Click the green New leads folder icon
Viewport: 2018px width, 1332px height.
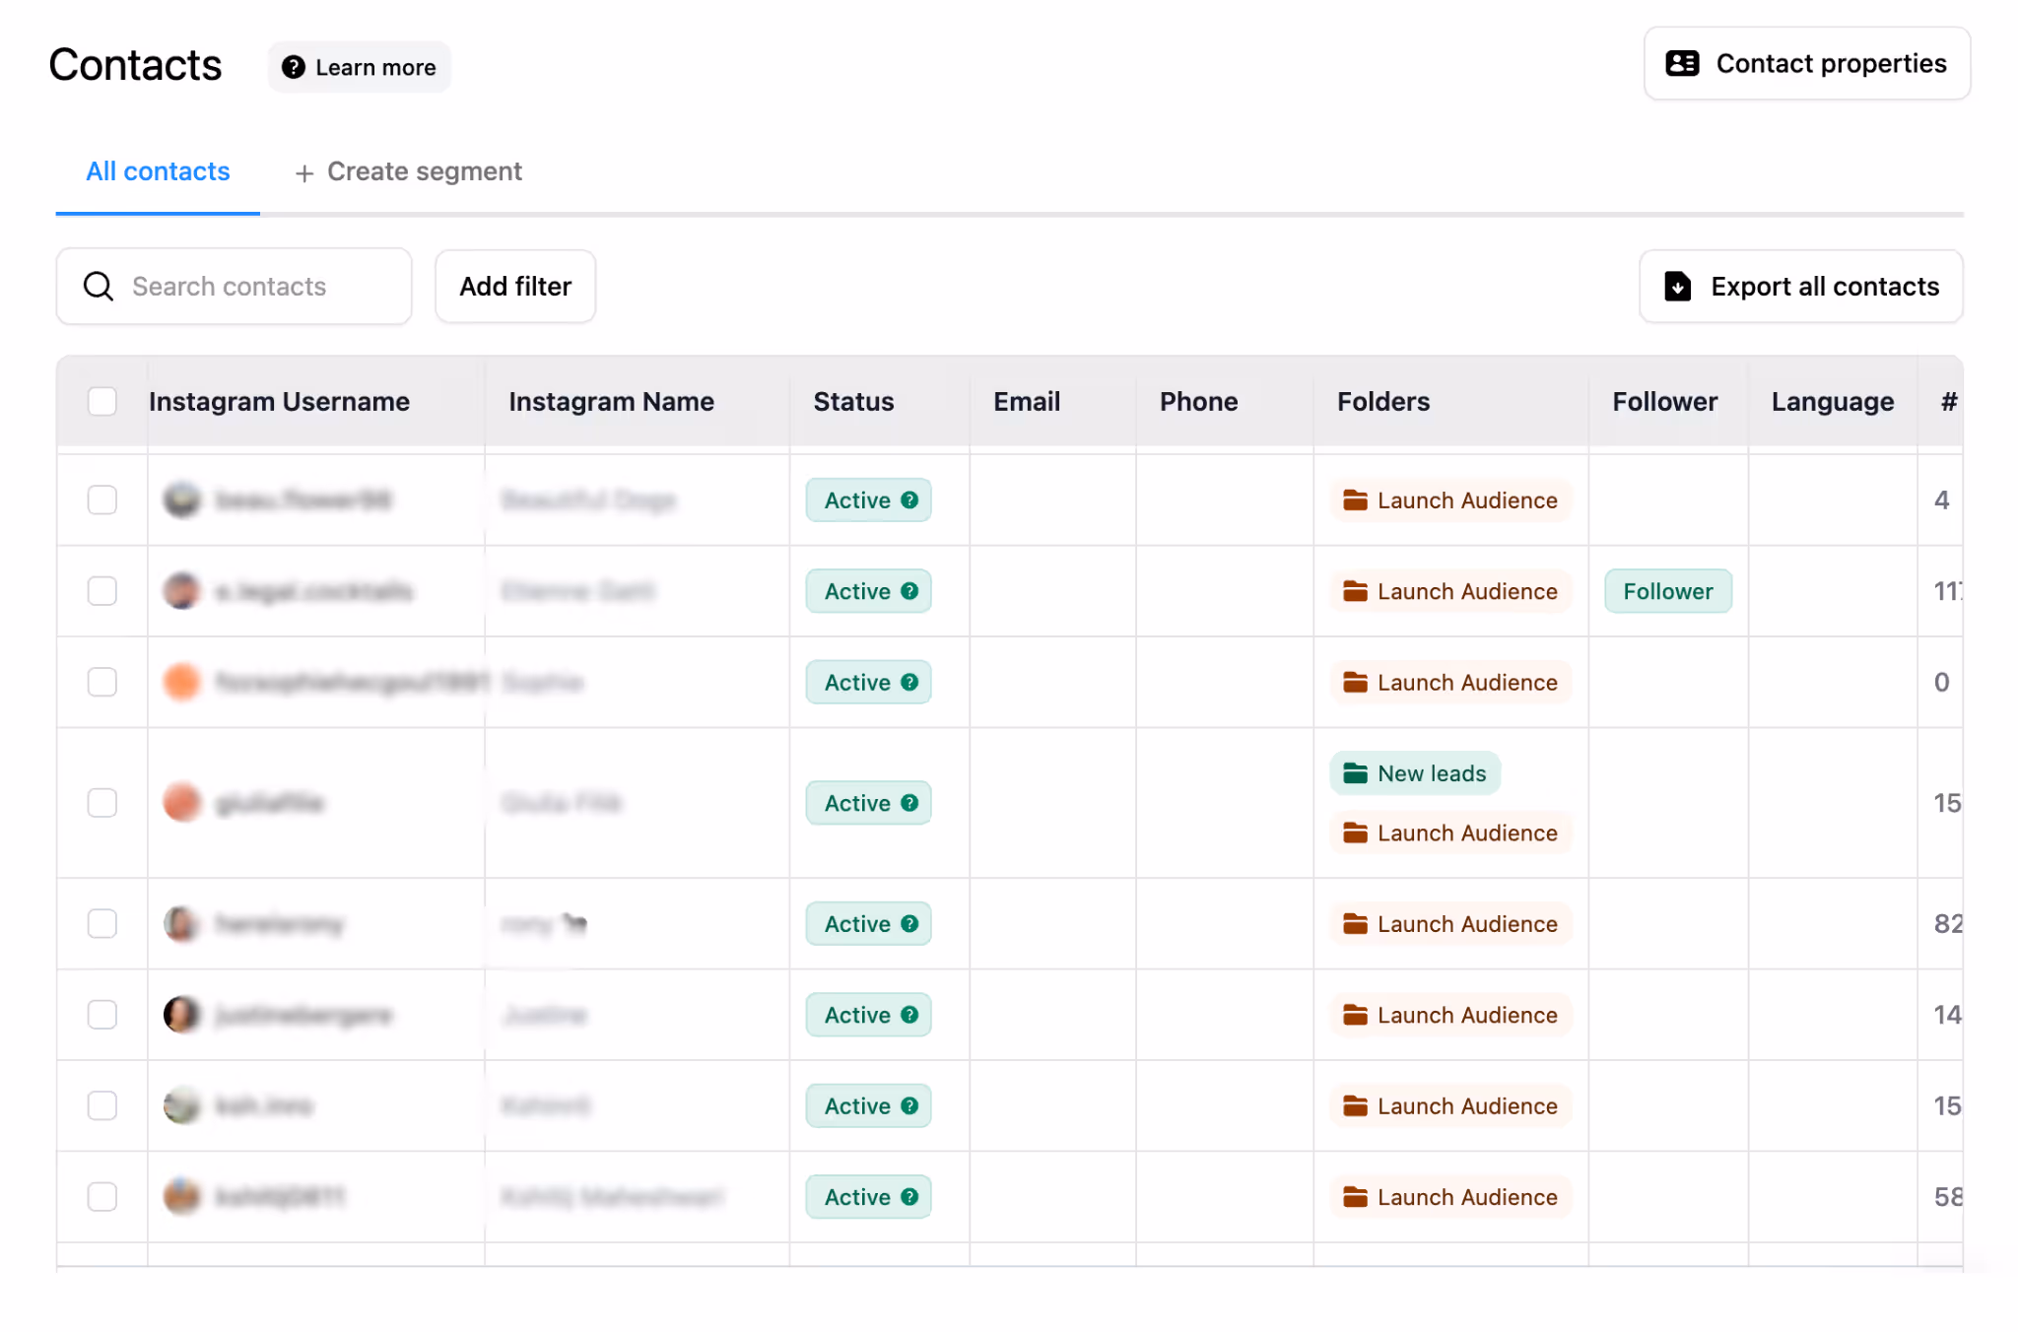[1356, 773]
